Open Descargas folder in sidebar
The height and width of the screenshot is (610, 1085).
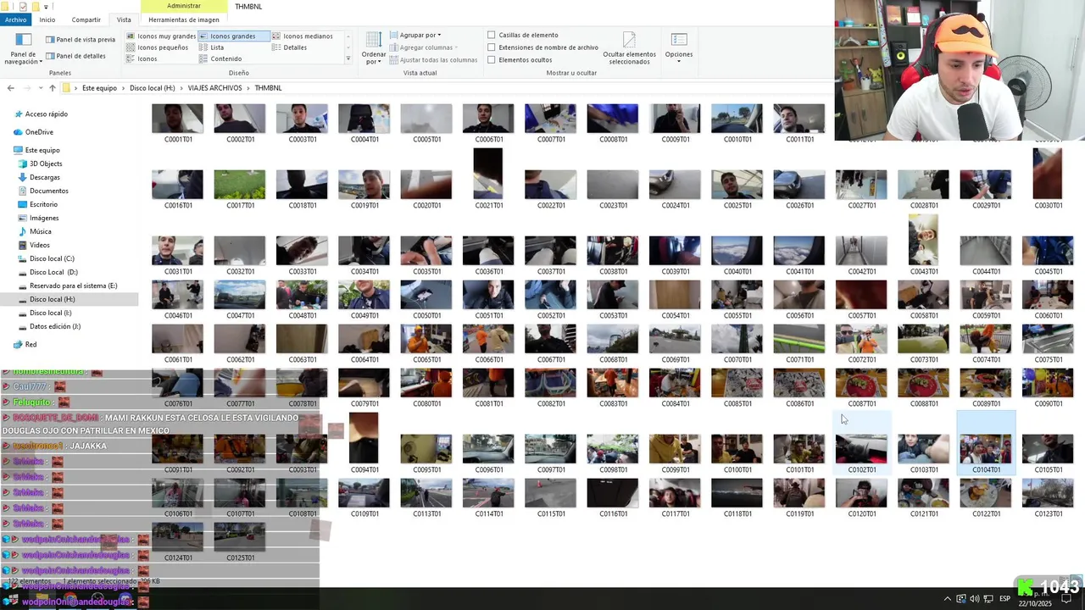click(x=39, y=177)
